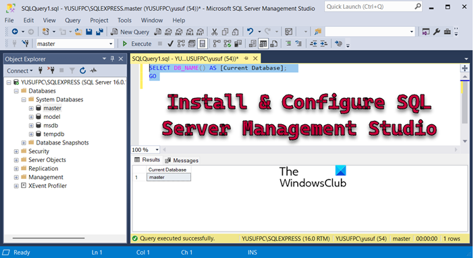Toggle Auto Hide pin on Object Explorer
Image resolution: width=474 pixels, height=258 pixels.
(112, 59)
